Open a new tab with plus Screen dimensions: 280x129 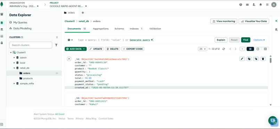pos(83,13)
